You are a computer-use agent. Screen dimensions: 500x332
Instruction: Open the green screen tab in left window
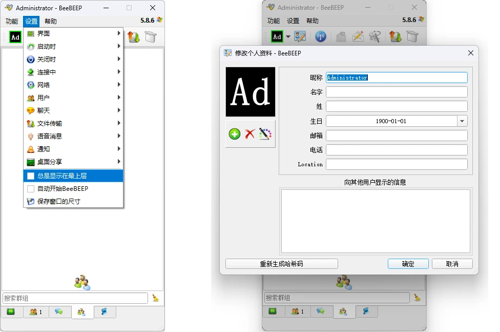pyautogui.click(x=11, y=311)
